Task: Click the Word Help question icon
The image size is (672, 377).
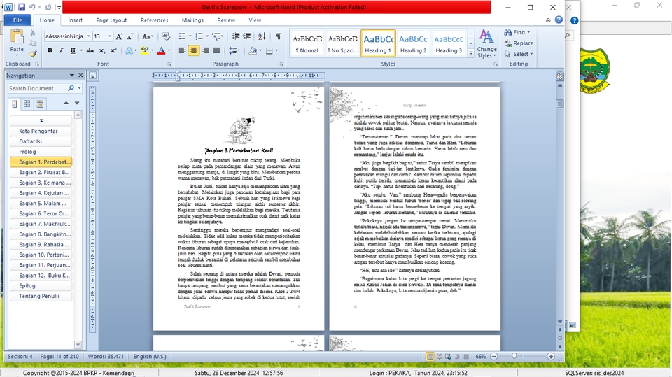Action: [x=559, y=20]
